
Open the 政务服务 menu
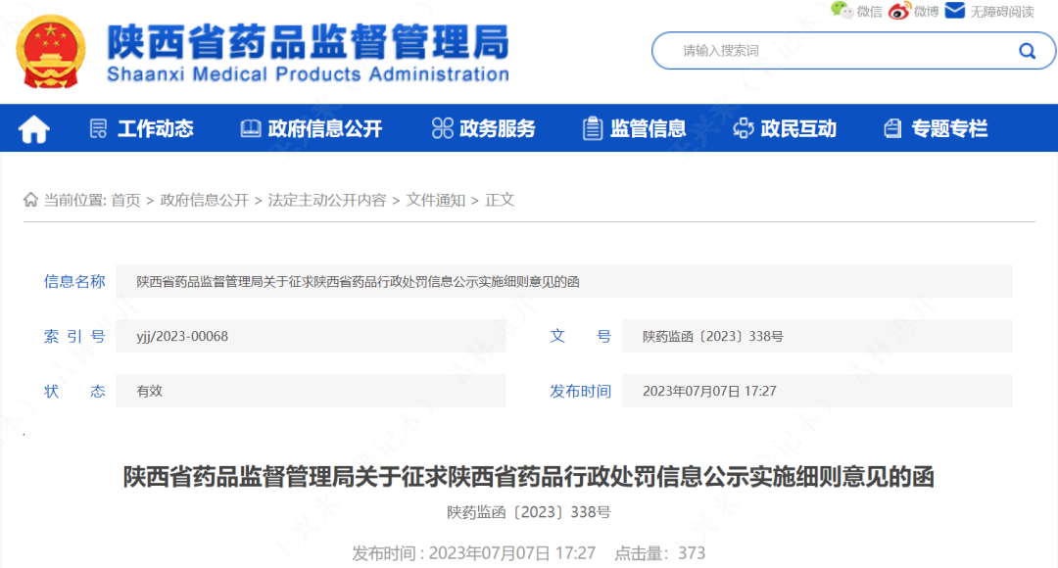[x=498, y=128]
